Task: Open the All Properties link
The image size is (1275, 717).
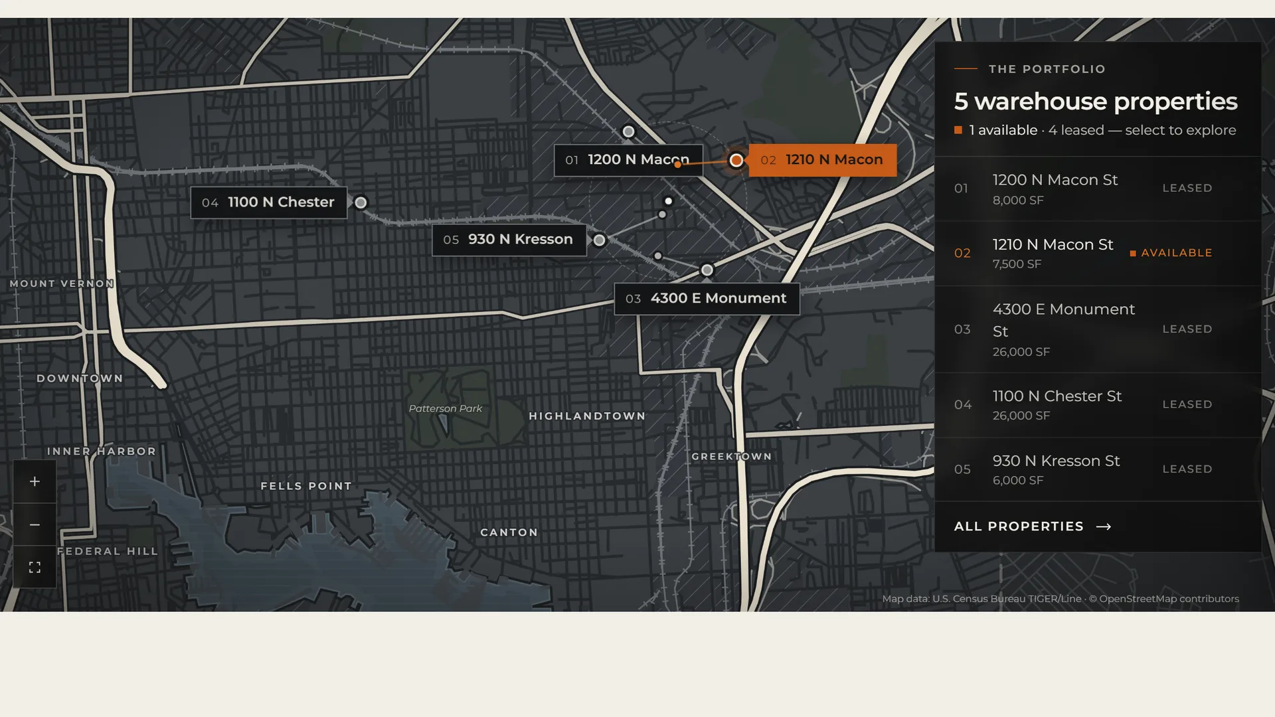Action: (x=1033, y=526)
